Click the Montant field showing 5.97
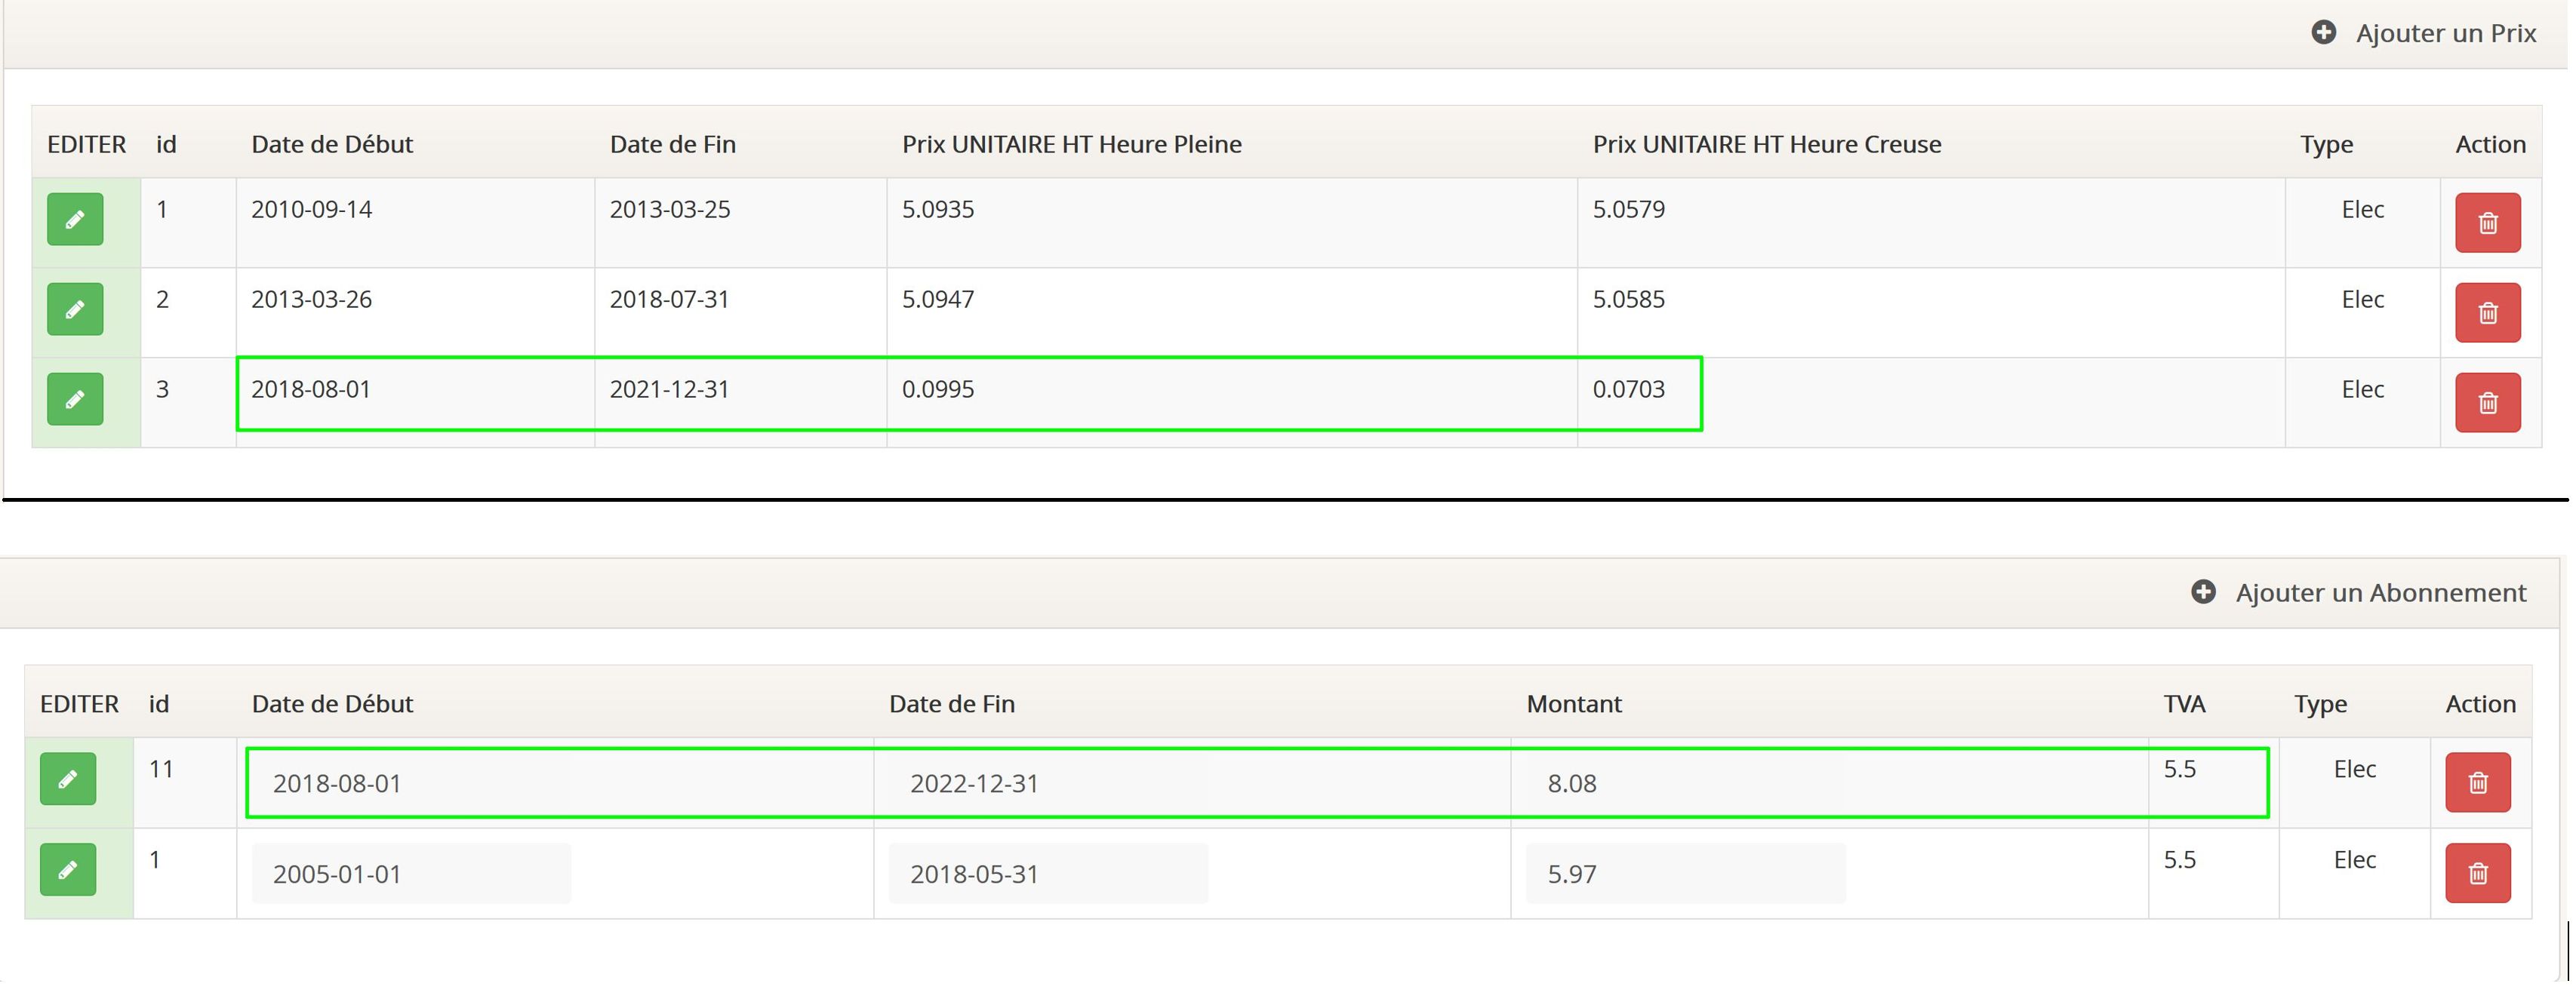This screenshot has height=999, width=2576. (x=1685, y=874)
